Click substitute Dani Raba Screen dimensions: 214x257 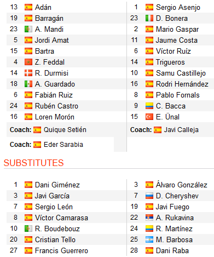point(172,250)
